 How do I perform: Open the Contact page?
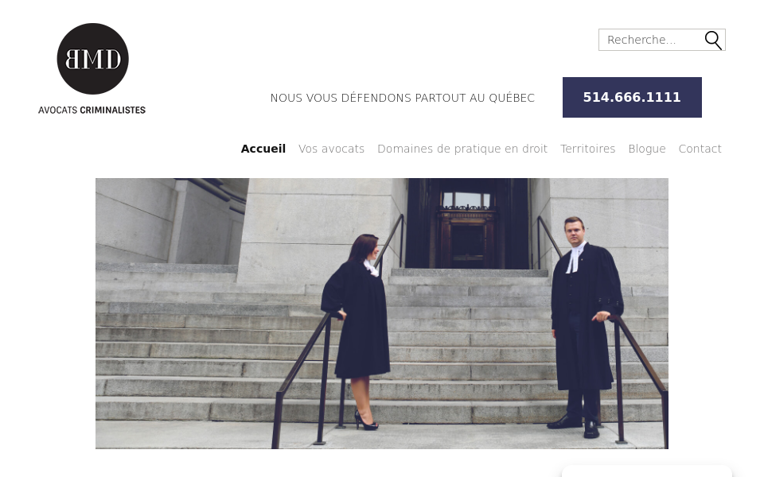(x=700, y=149)
